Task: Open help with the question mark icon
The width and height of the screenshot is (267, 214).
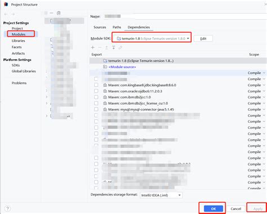Action: pos(7,208)
